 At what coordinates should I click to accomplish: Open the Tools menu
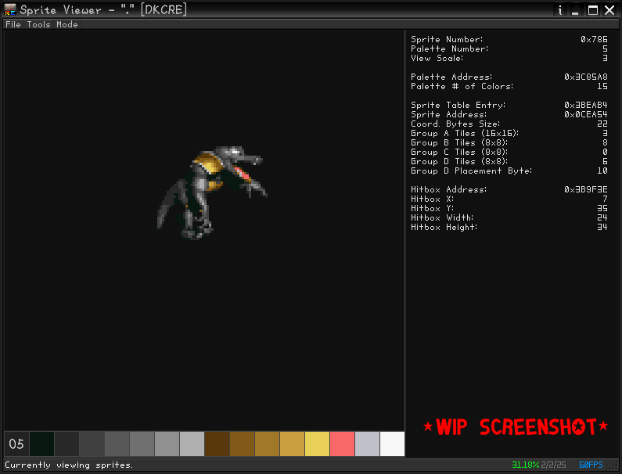38,24
